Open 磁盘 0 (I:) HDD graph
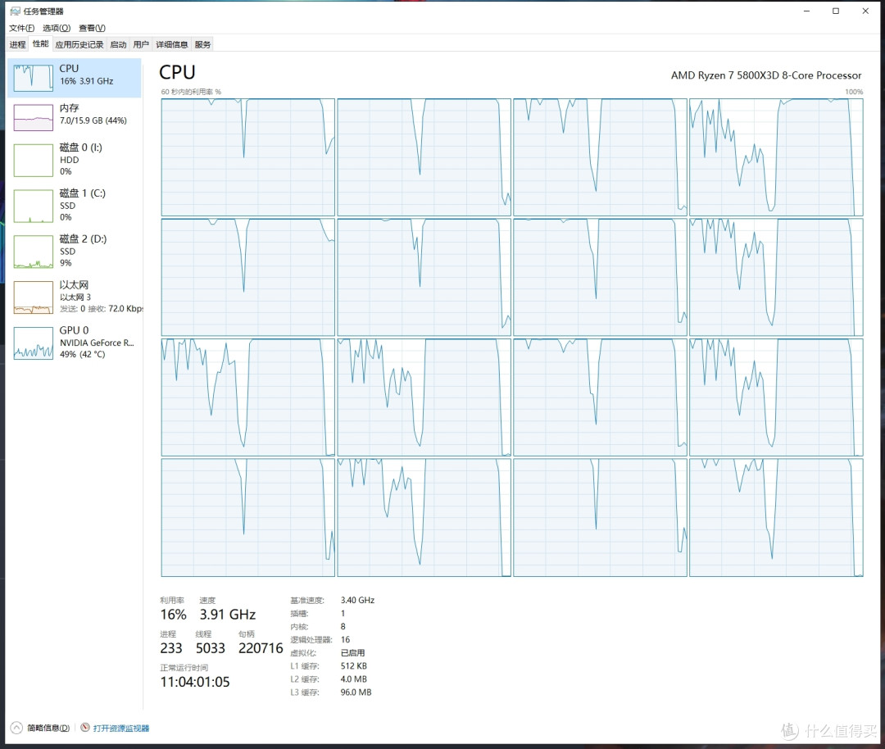885x749 pixels. coord(33,160)
